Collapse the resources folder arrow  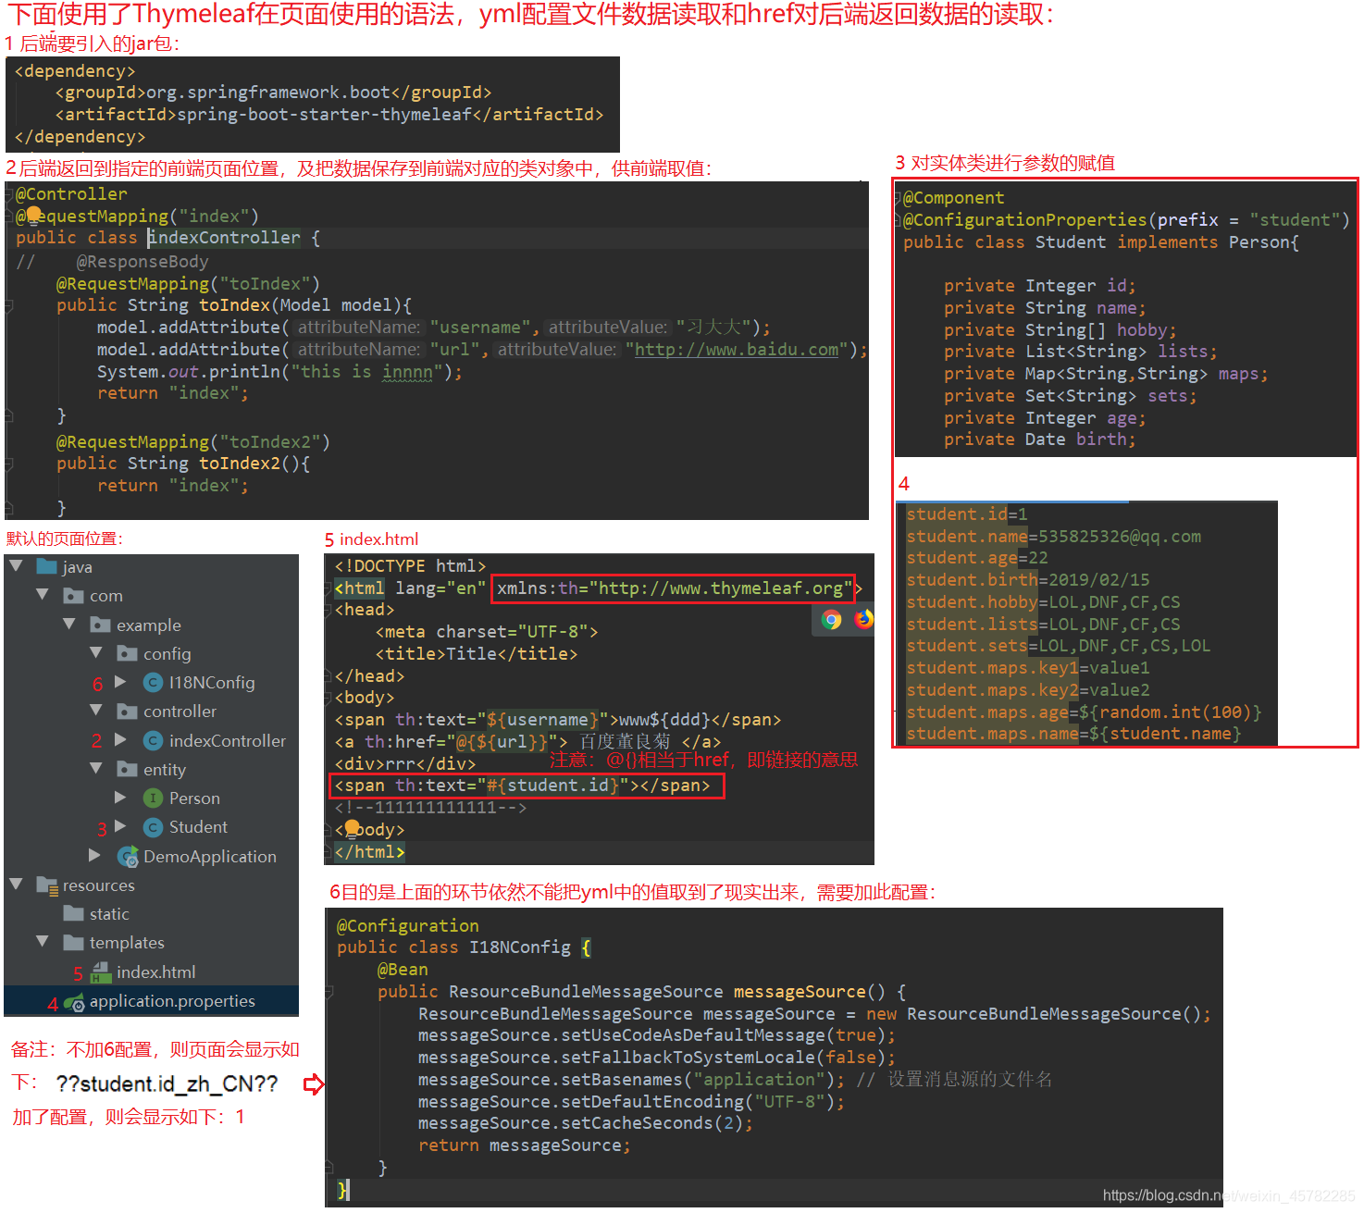pyautogui.click(x=16, y=884)
